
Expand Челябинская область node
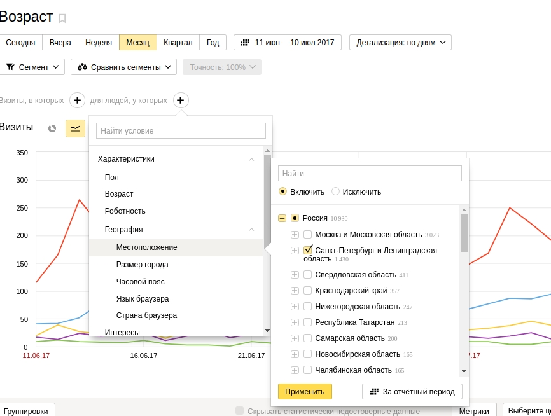pyautogui.click(x=295, y=370)
